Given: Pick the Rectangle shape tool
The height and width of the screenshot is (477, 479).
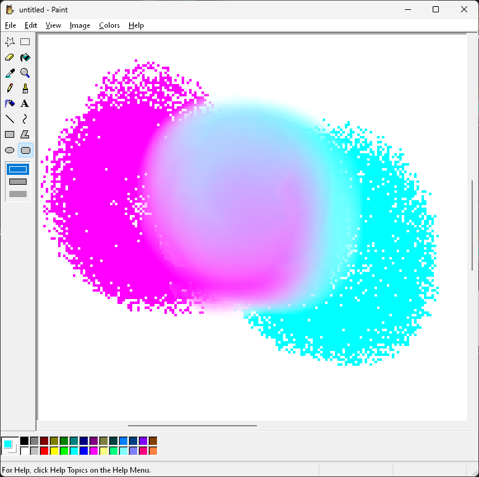Looking at the screenshot, I should tap(10, 134).
